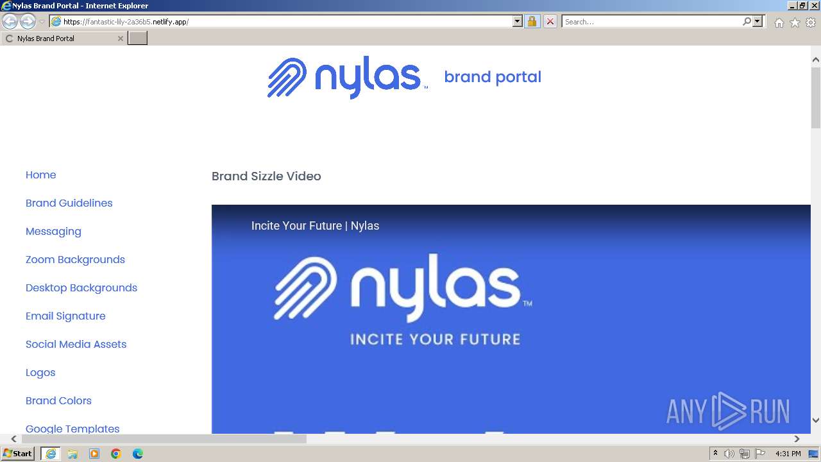Viewport: 821px width, 462px height.
Task: Open a new tab button
Action: [x=138, y=38]
